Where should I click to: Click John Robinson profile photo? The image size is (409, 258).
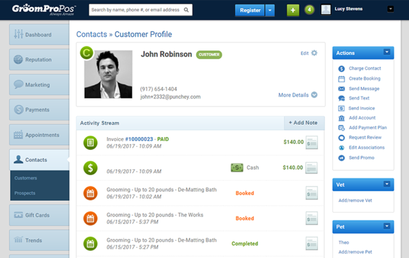tap(108, 74)
